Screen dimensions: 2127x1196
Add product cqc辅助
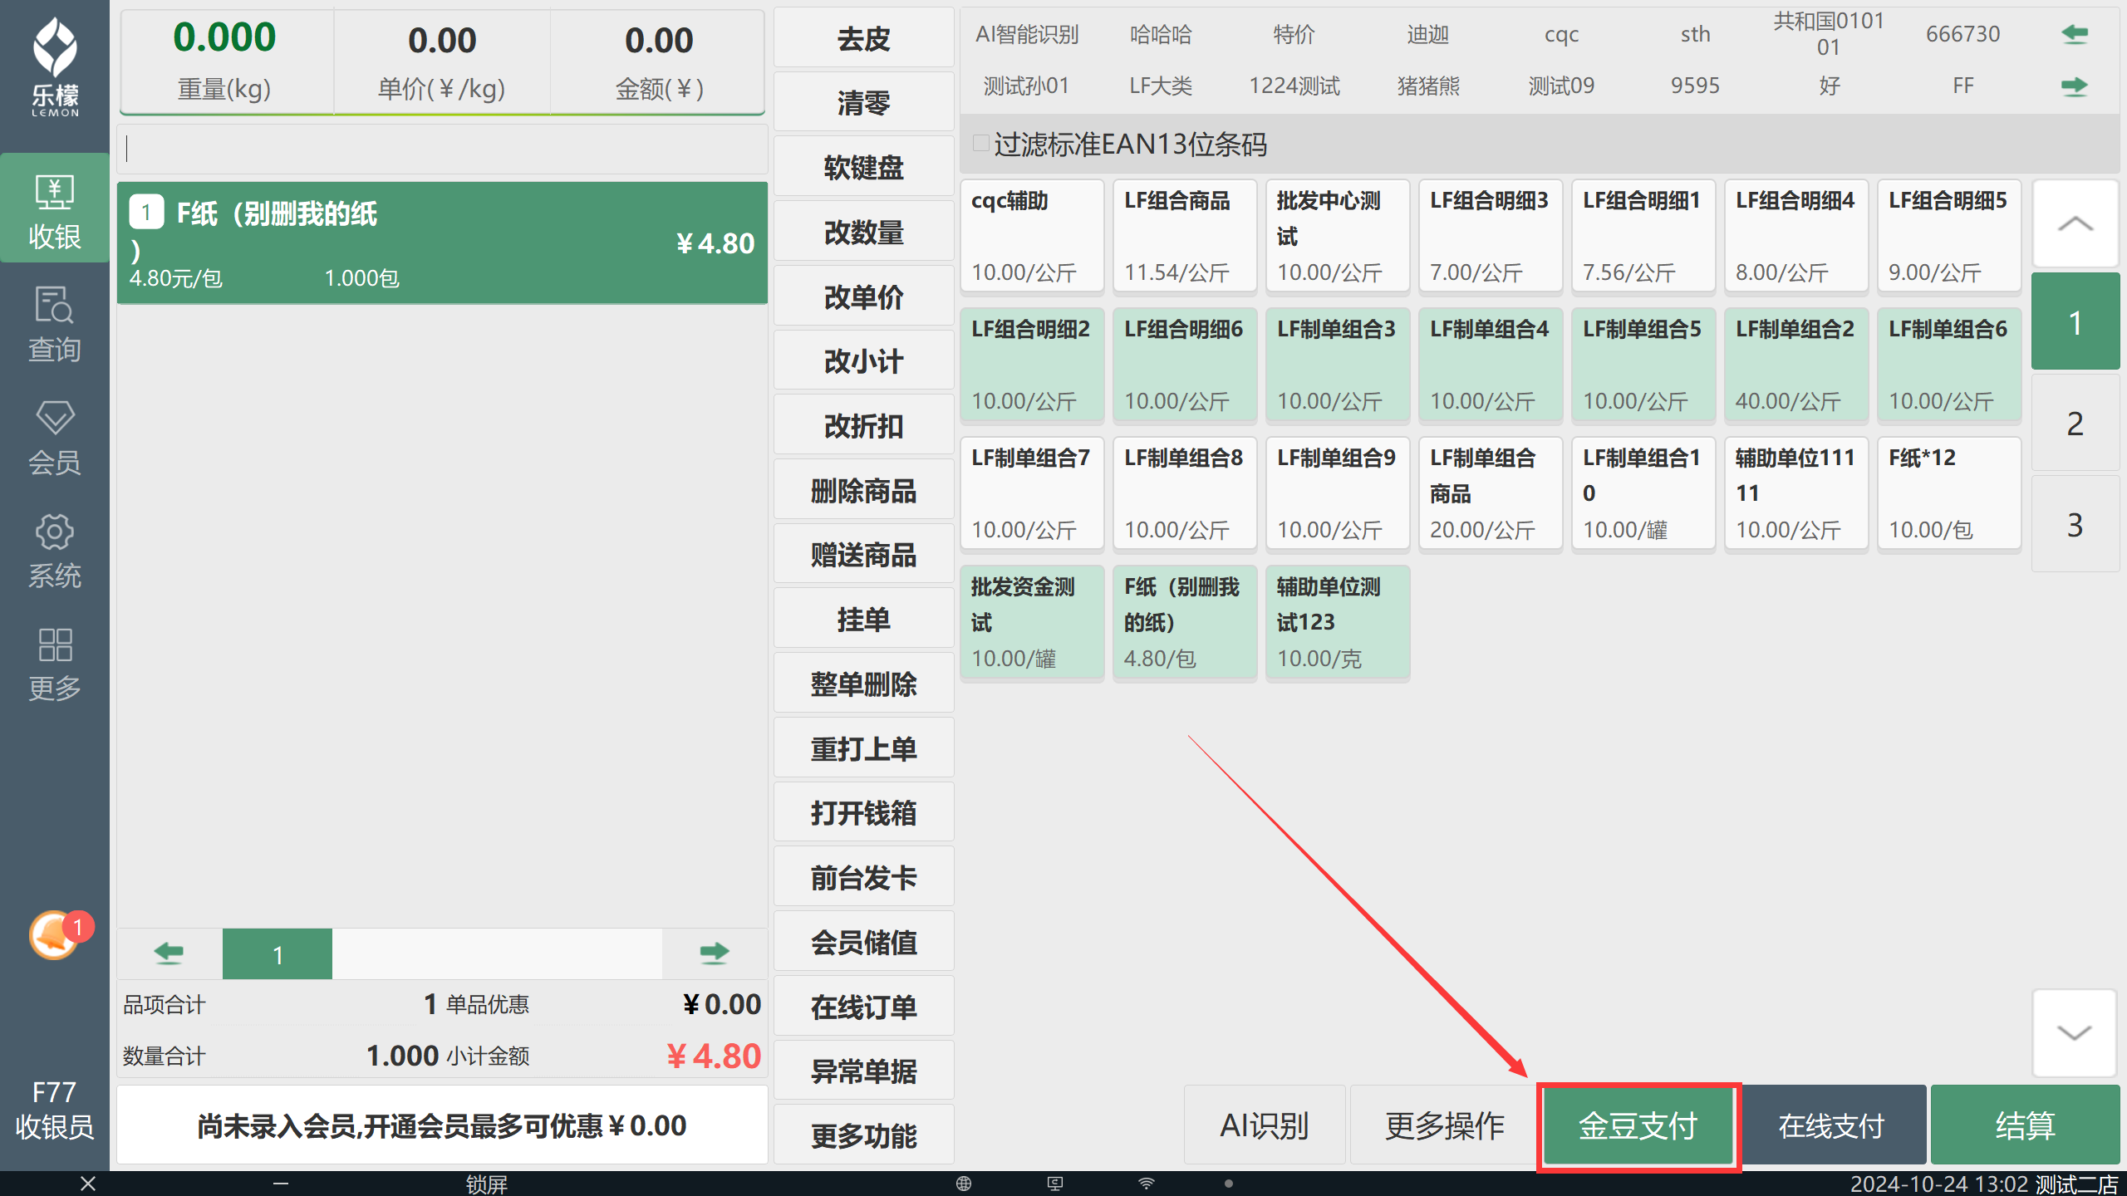[1032, 237]
